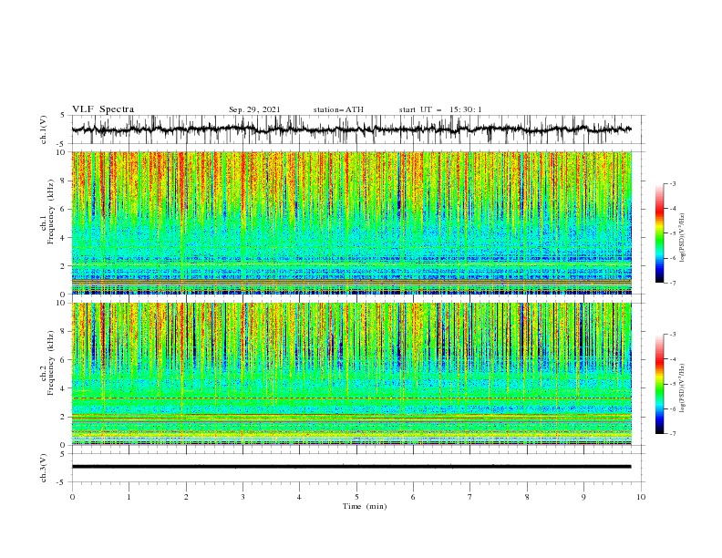
Task: Click the log(PSD) label beside the ch.2 color bar
Action: (x=683, y=388)
